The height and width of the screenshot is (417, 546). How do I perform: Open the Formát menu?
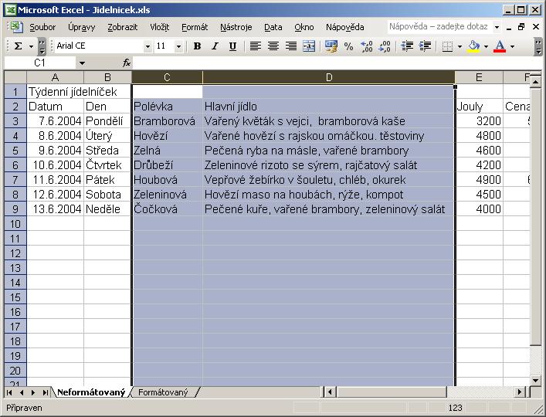coord(195,27)
